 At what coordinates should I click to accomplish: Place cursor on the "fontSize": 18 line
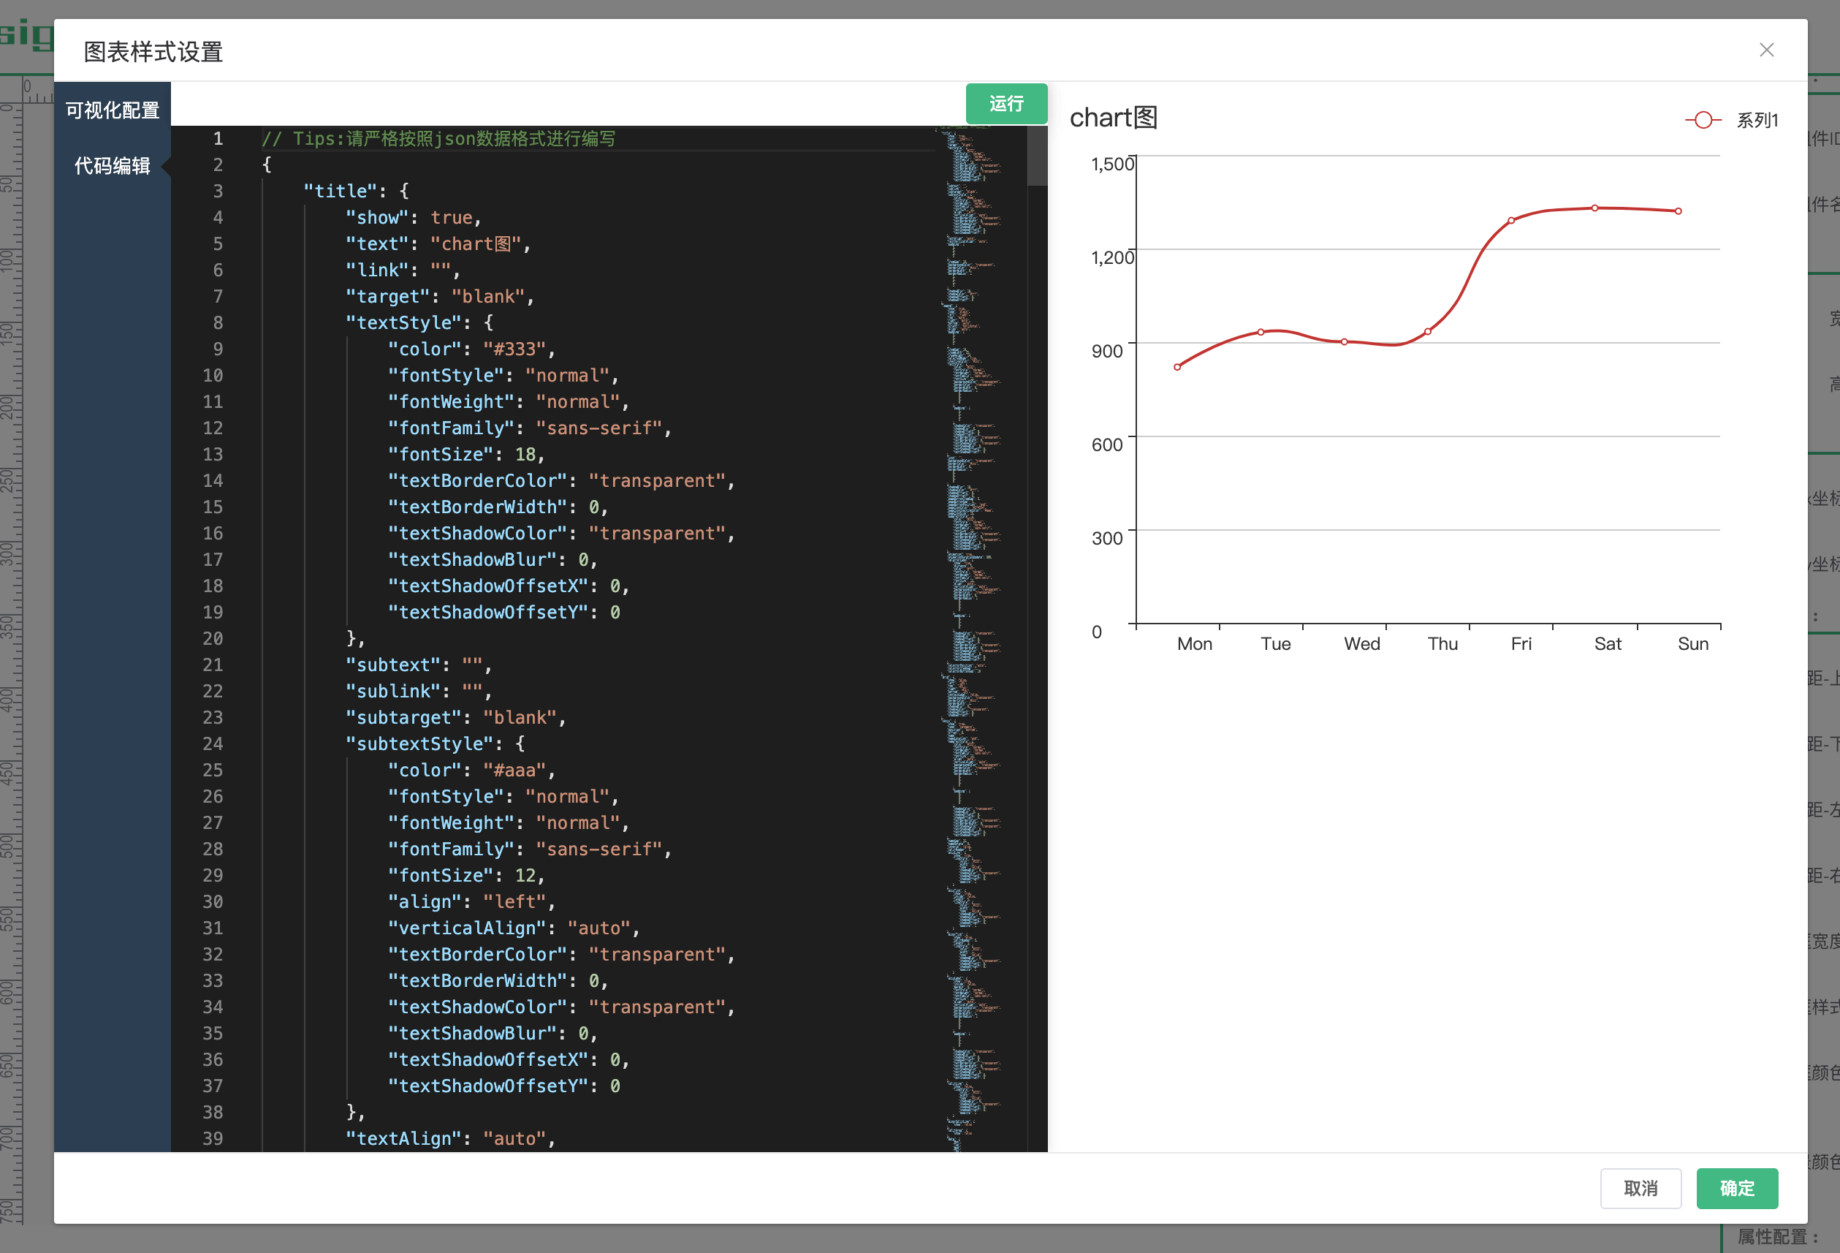pos(465,455)
